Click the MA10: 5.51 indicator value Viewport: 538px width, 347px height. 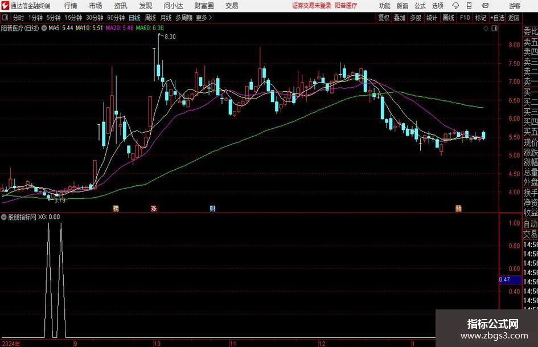click(89, 28)
